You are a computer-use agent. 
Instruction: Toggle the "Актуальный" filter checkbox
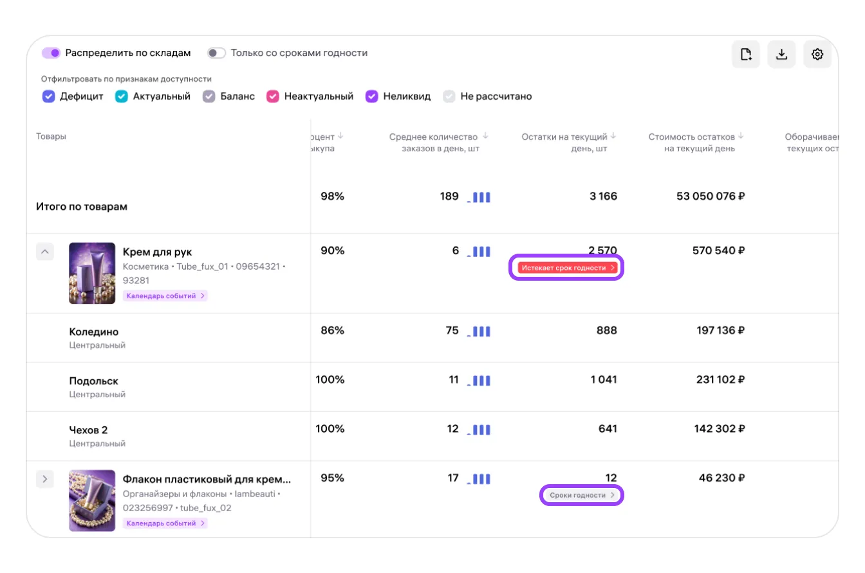coord(121,97)
